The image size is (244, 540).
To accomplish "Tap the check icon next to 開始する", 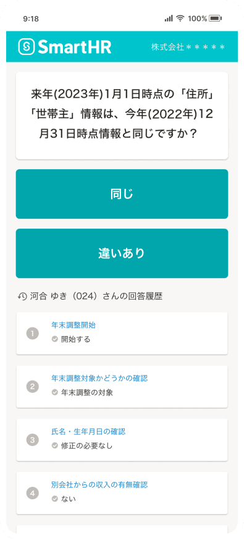I will pyautogui.click(x=54, y=339).
